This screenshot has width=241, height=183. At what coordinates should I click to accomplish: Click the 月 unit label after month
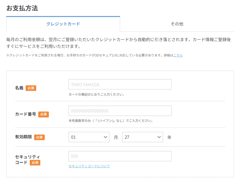pos(116,138)
